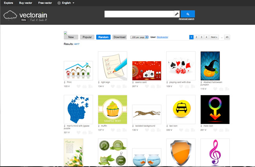This screenshot has width=255, height=167.
Task: Go to results page 4
Action: tap(206, 37)
